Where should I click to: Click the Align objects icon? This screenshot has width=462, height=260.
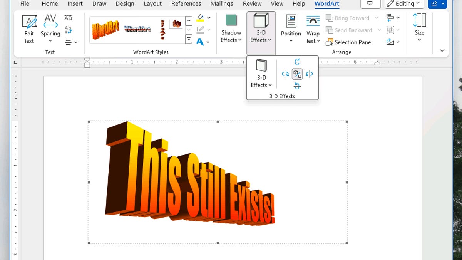tap(390, 18)
